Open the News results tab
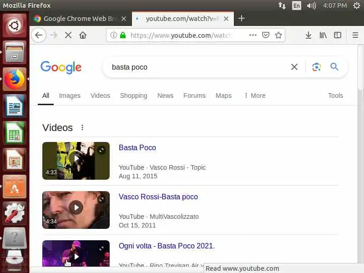Viewport: 364px width, 273px height. pos(165,96)
